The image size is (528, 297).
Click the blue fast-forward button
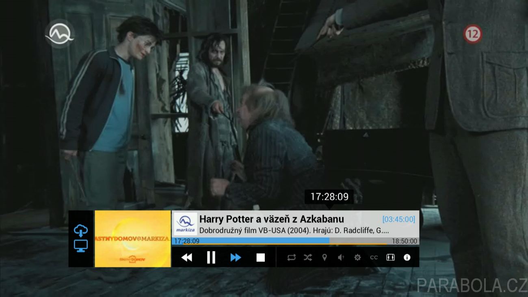(x=236, y=258)
